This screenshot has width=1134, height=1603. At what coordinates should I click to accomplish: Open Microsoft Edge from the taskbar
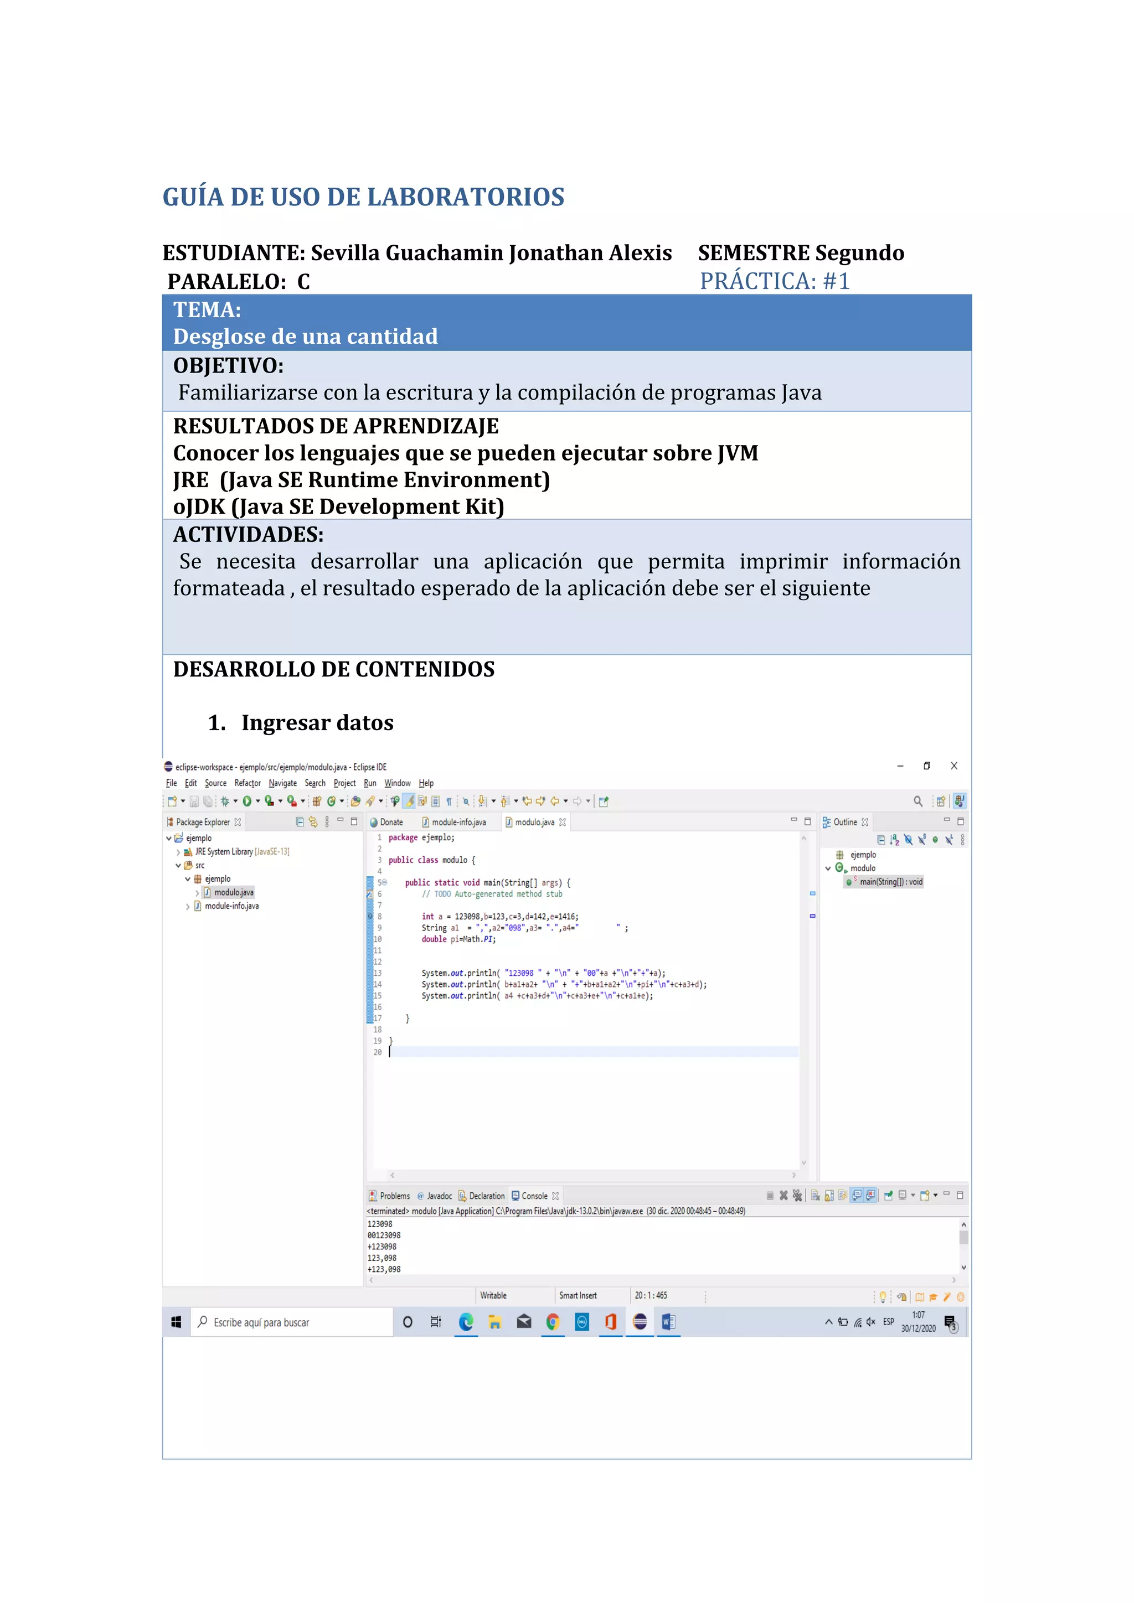[x=466, y=1322]
